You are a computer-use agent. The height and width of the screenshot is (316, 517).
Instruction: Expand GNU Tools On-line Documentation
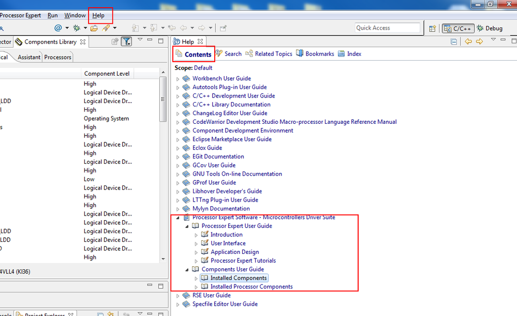pos(178,175)
